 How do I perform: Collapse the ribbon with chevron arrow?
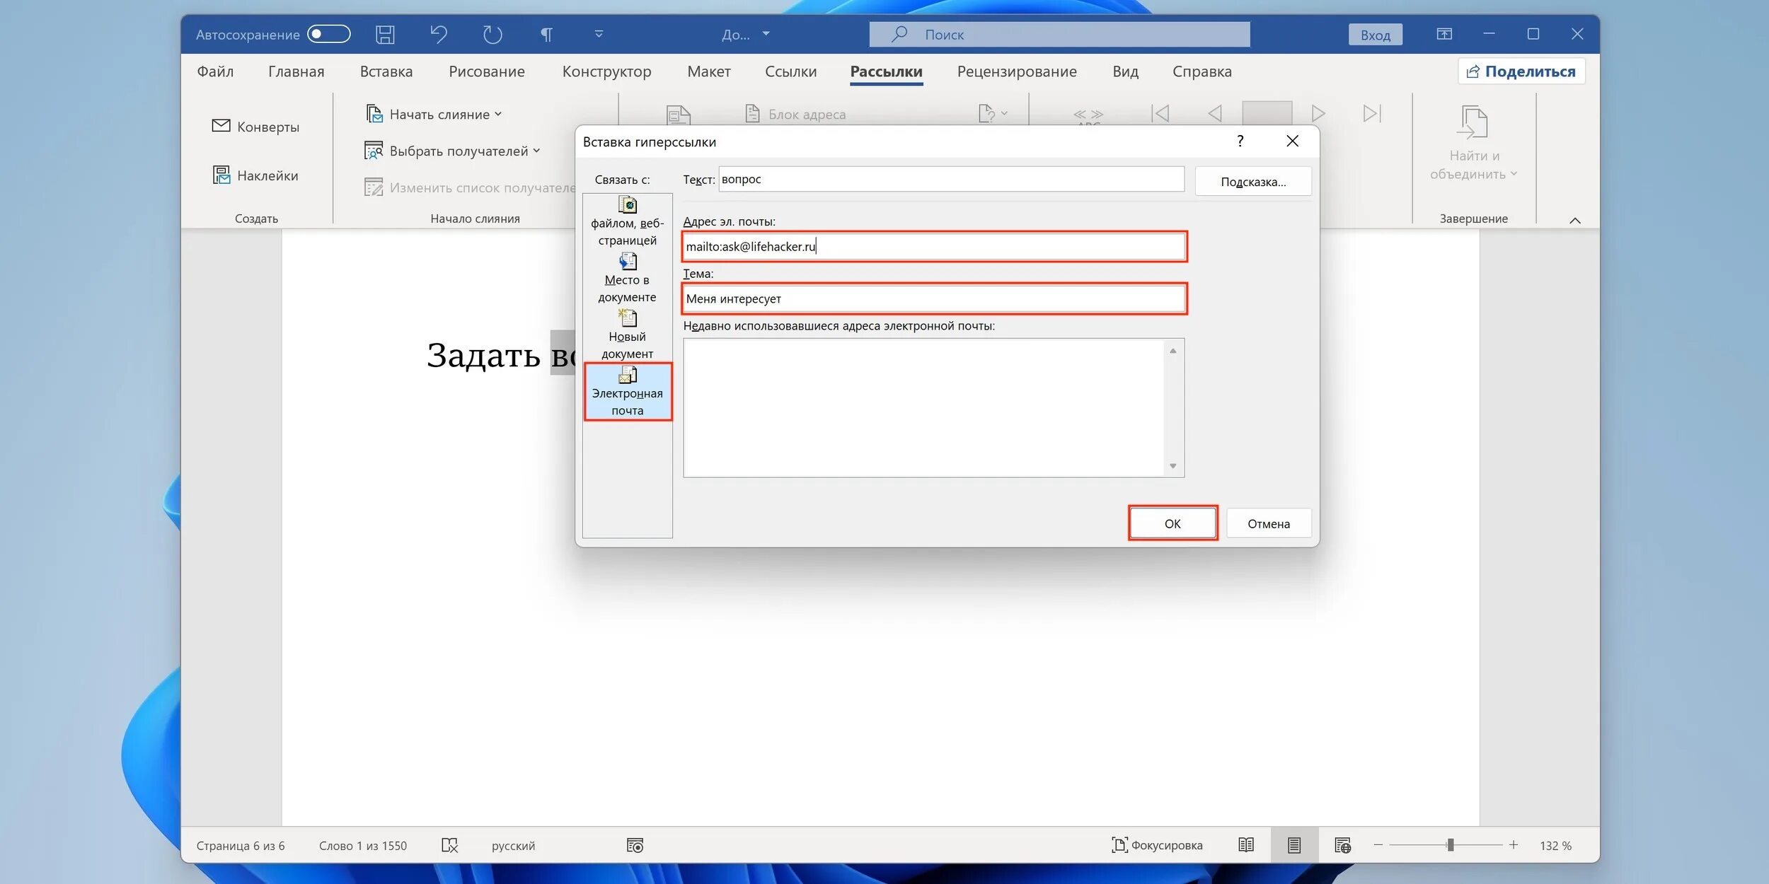pos(1575,221)
